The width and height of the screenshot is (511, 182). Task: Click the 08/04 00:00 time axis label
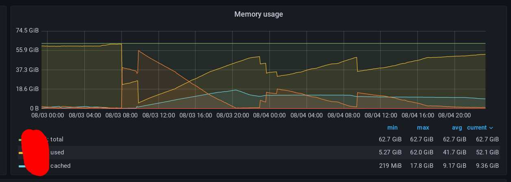pyautogui.click(x=269, y=115)
